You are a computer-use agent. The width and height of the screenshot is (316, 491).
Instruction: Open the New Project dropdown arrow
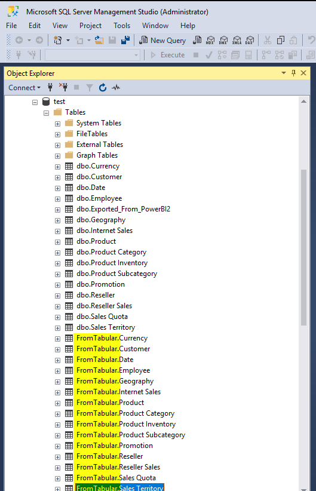click(x=68, y=41)
